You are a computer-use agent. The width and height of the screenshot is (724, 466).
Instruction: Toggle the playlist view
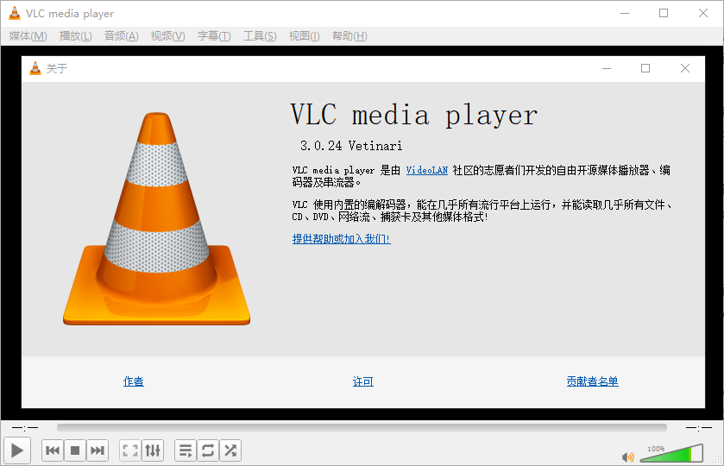pyautogui.click(x=186, y=450)
